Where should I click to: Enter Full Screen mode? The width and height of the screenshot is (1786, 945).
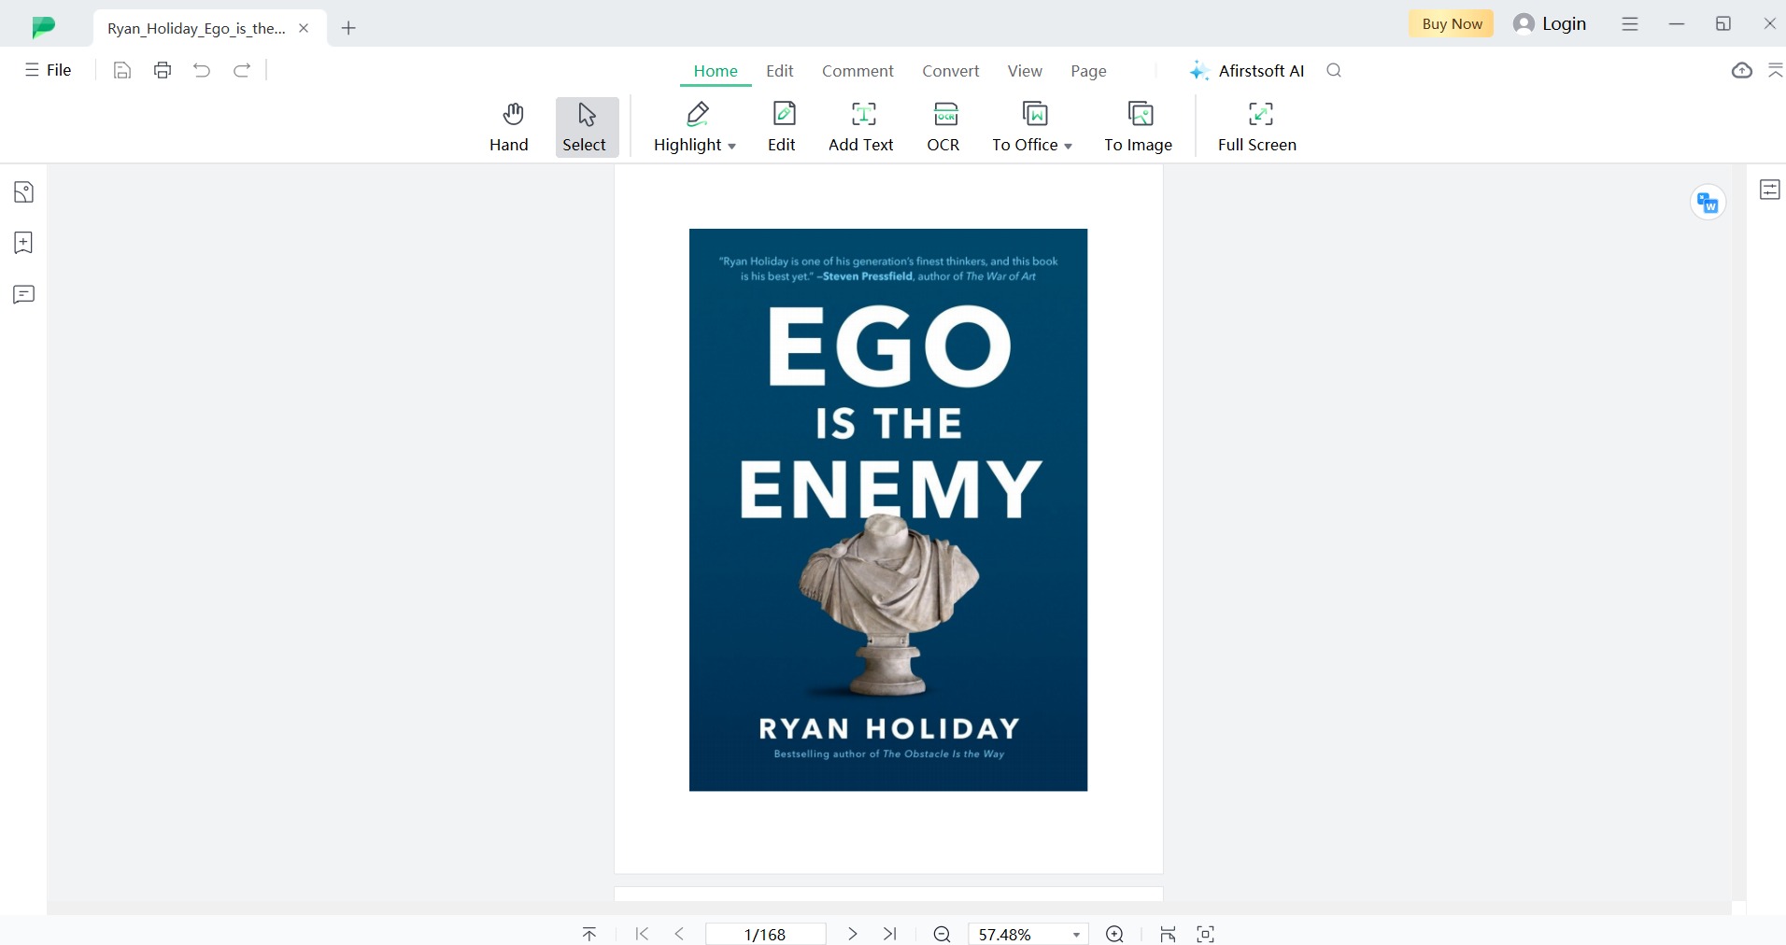[x=1257, y=127]
